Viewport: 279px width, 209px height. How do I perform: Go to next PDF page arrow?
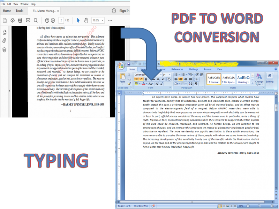53,20
